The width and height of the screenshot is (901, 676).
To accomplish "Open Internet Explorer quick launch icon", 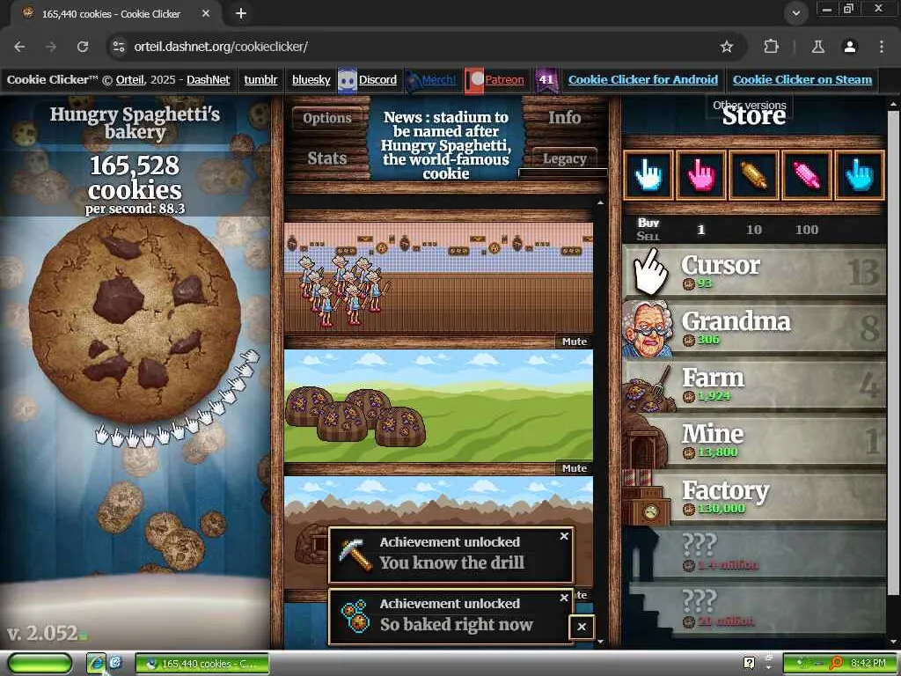I will (96, 664).
